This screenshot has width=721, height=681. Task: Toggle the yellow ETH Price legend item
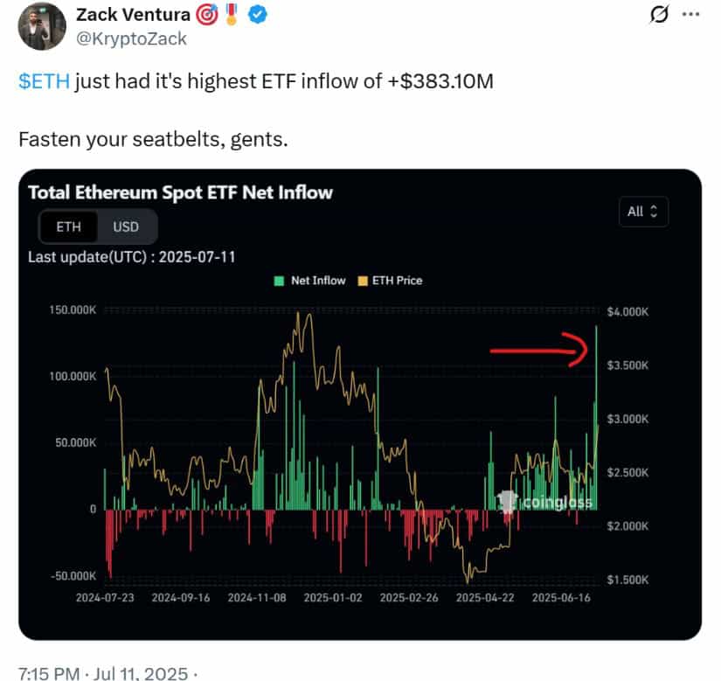pos(390,281)
